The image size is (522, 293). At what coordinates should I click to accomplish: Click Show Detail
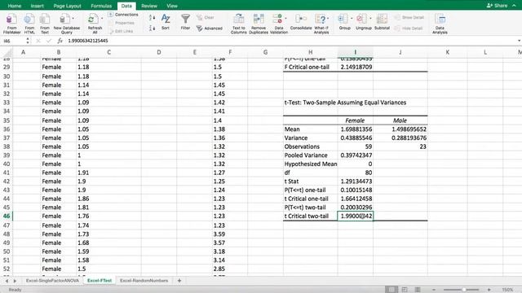tap(409, 17)
